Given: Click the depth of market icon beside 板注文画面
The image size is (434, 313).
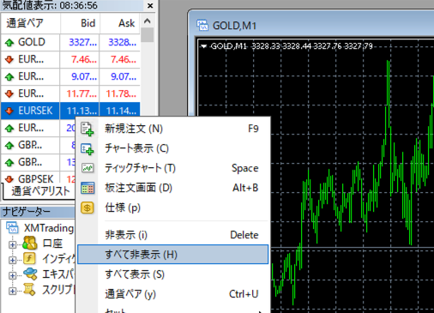Looking at the screenshot, I should pos(87,188).
